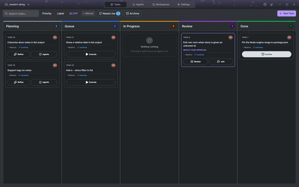
Task: Execute the Show a relative date task
Action: pyautogui.click(x=91, y=54)
